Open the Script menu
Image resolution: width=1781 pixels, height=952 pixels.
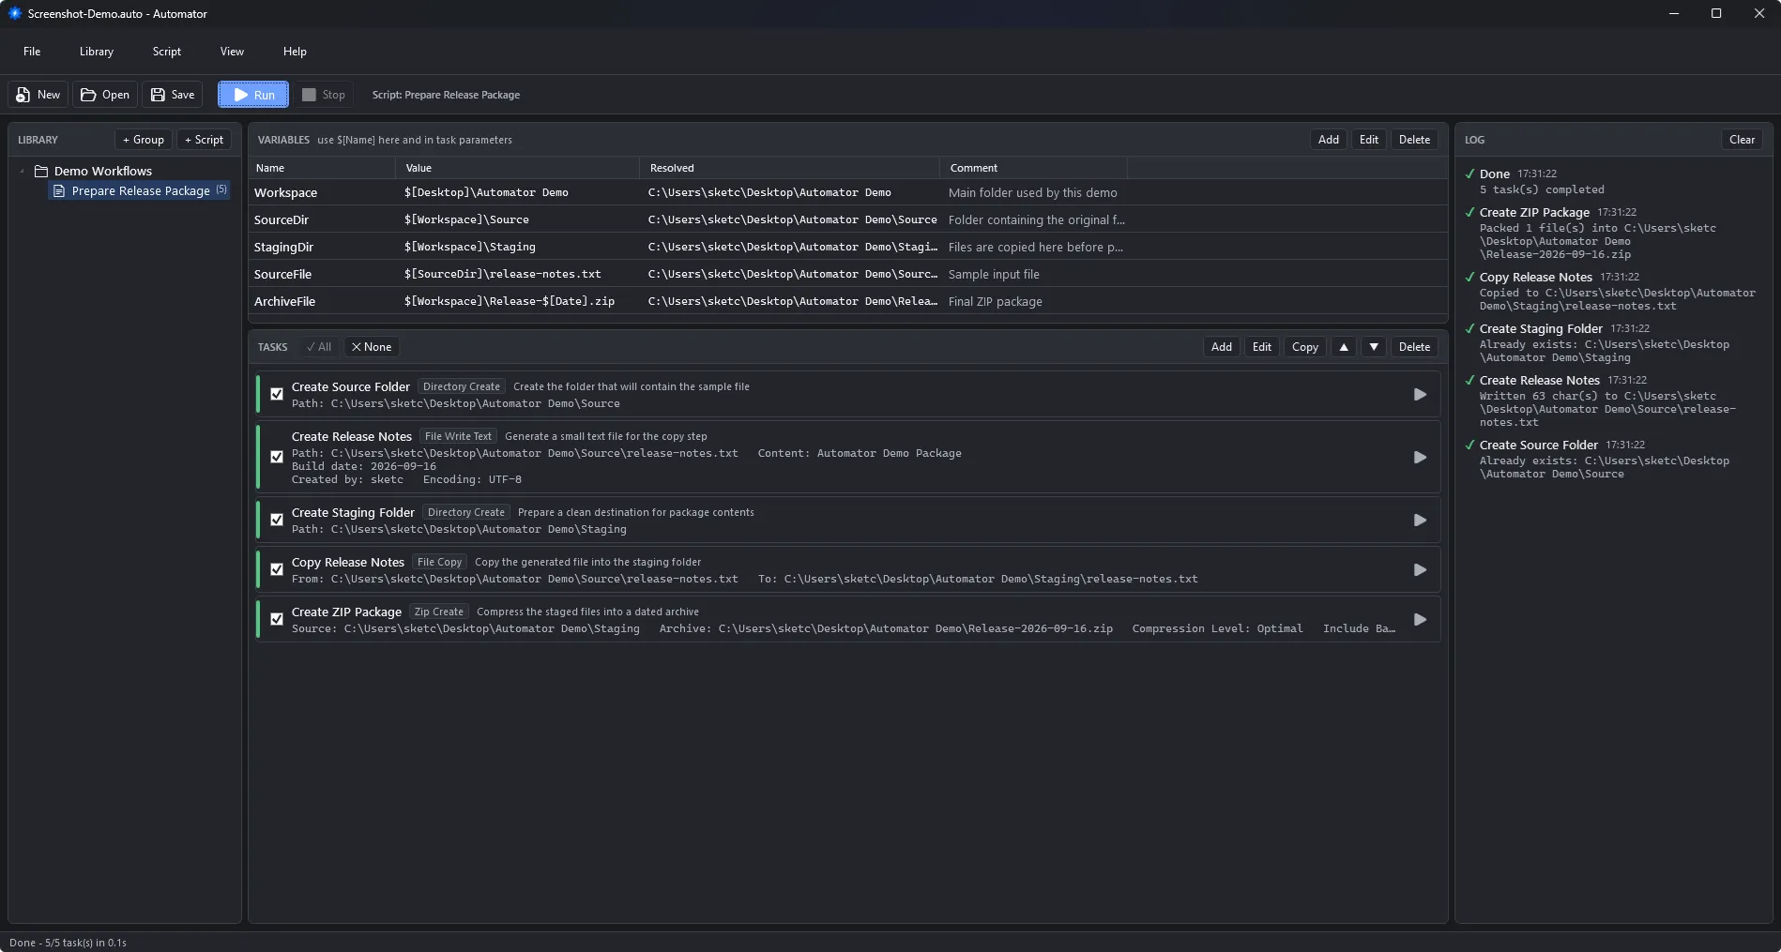(x=167, y=52)
